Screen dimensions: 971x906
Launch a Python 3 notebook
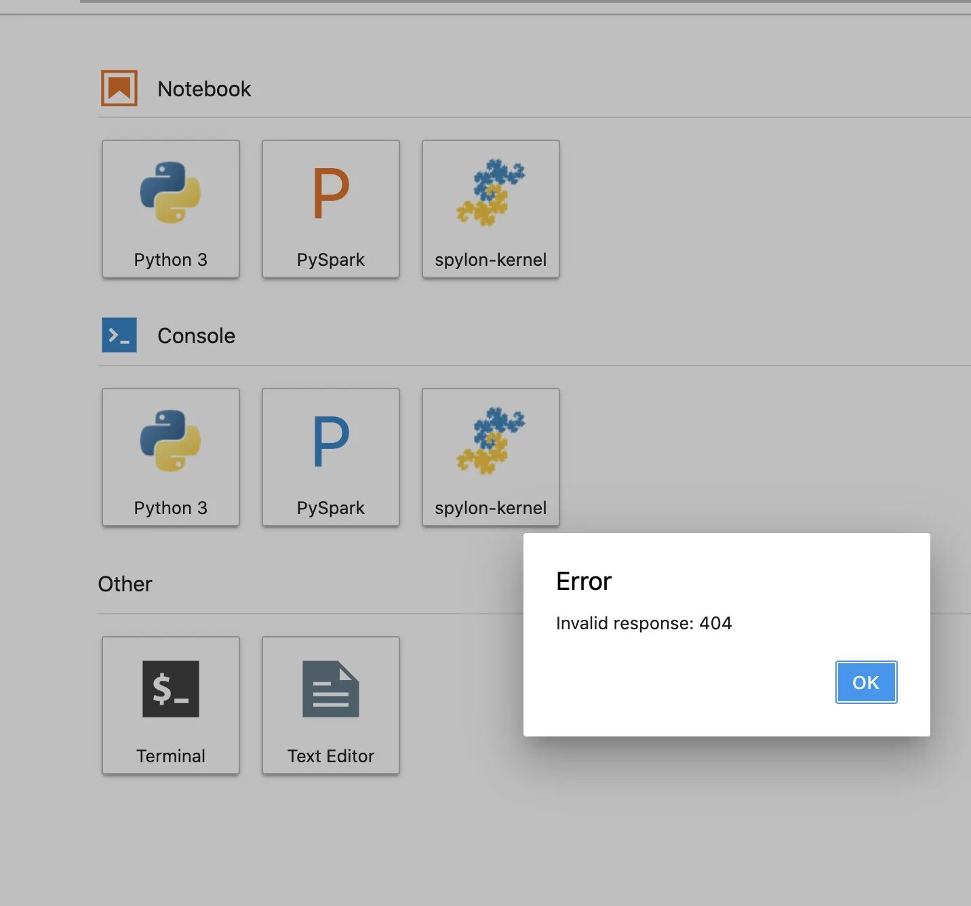click(171, 209)
